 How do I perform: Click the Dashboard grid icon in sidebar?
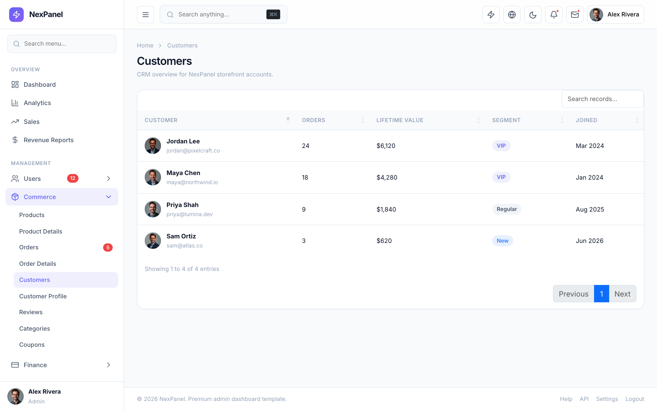pos(15,85)
